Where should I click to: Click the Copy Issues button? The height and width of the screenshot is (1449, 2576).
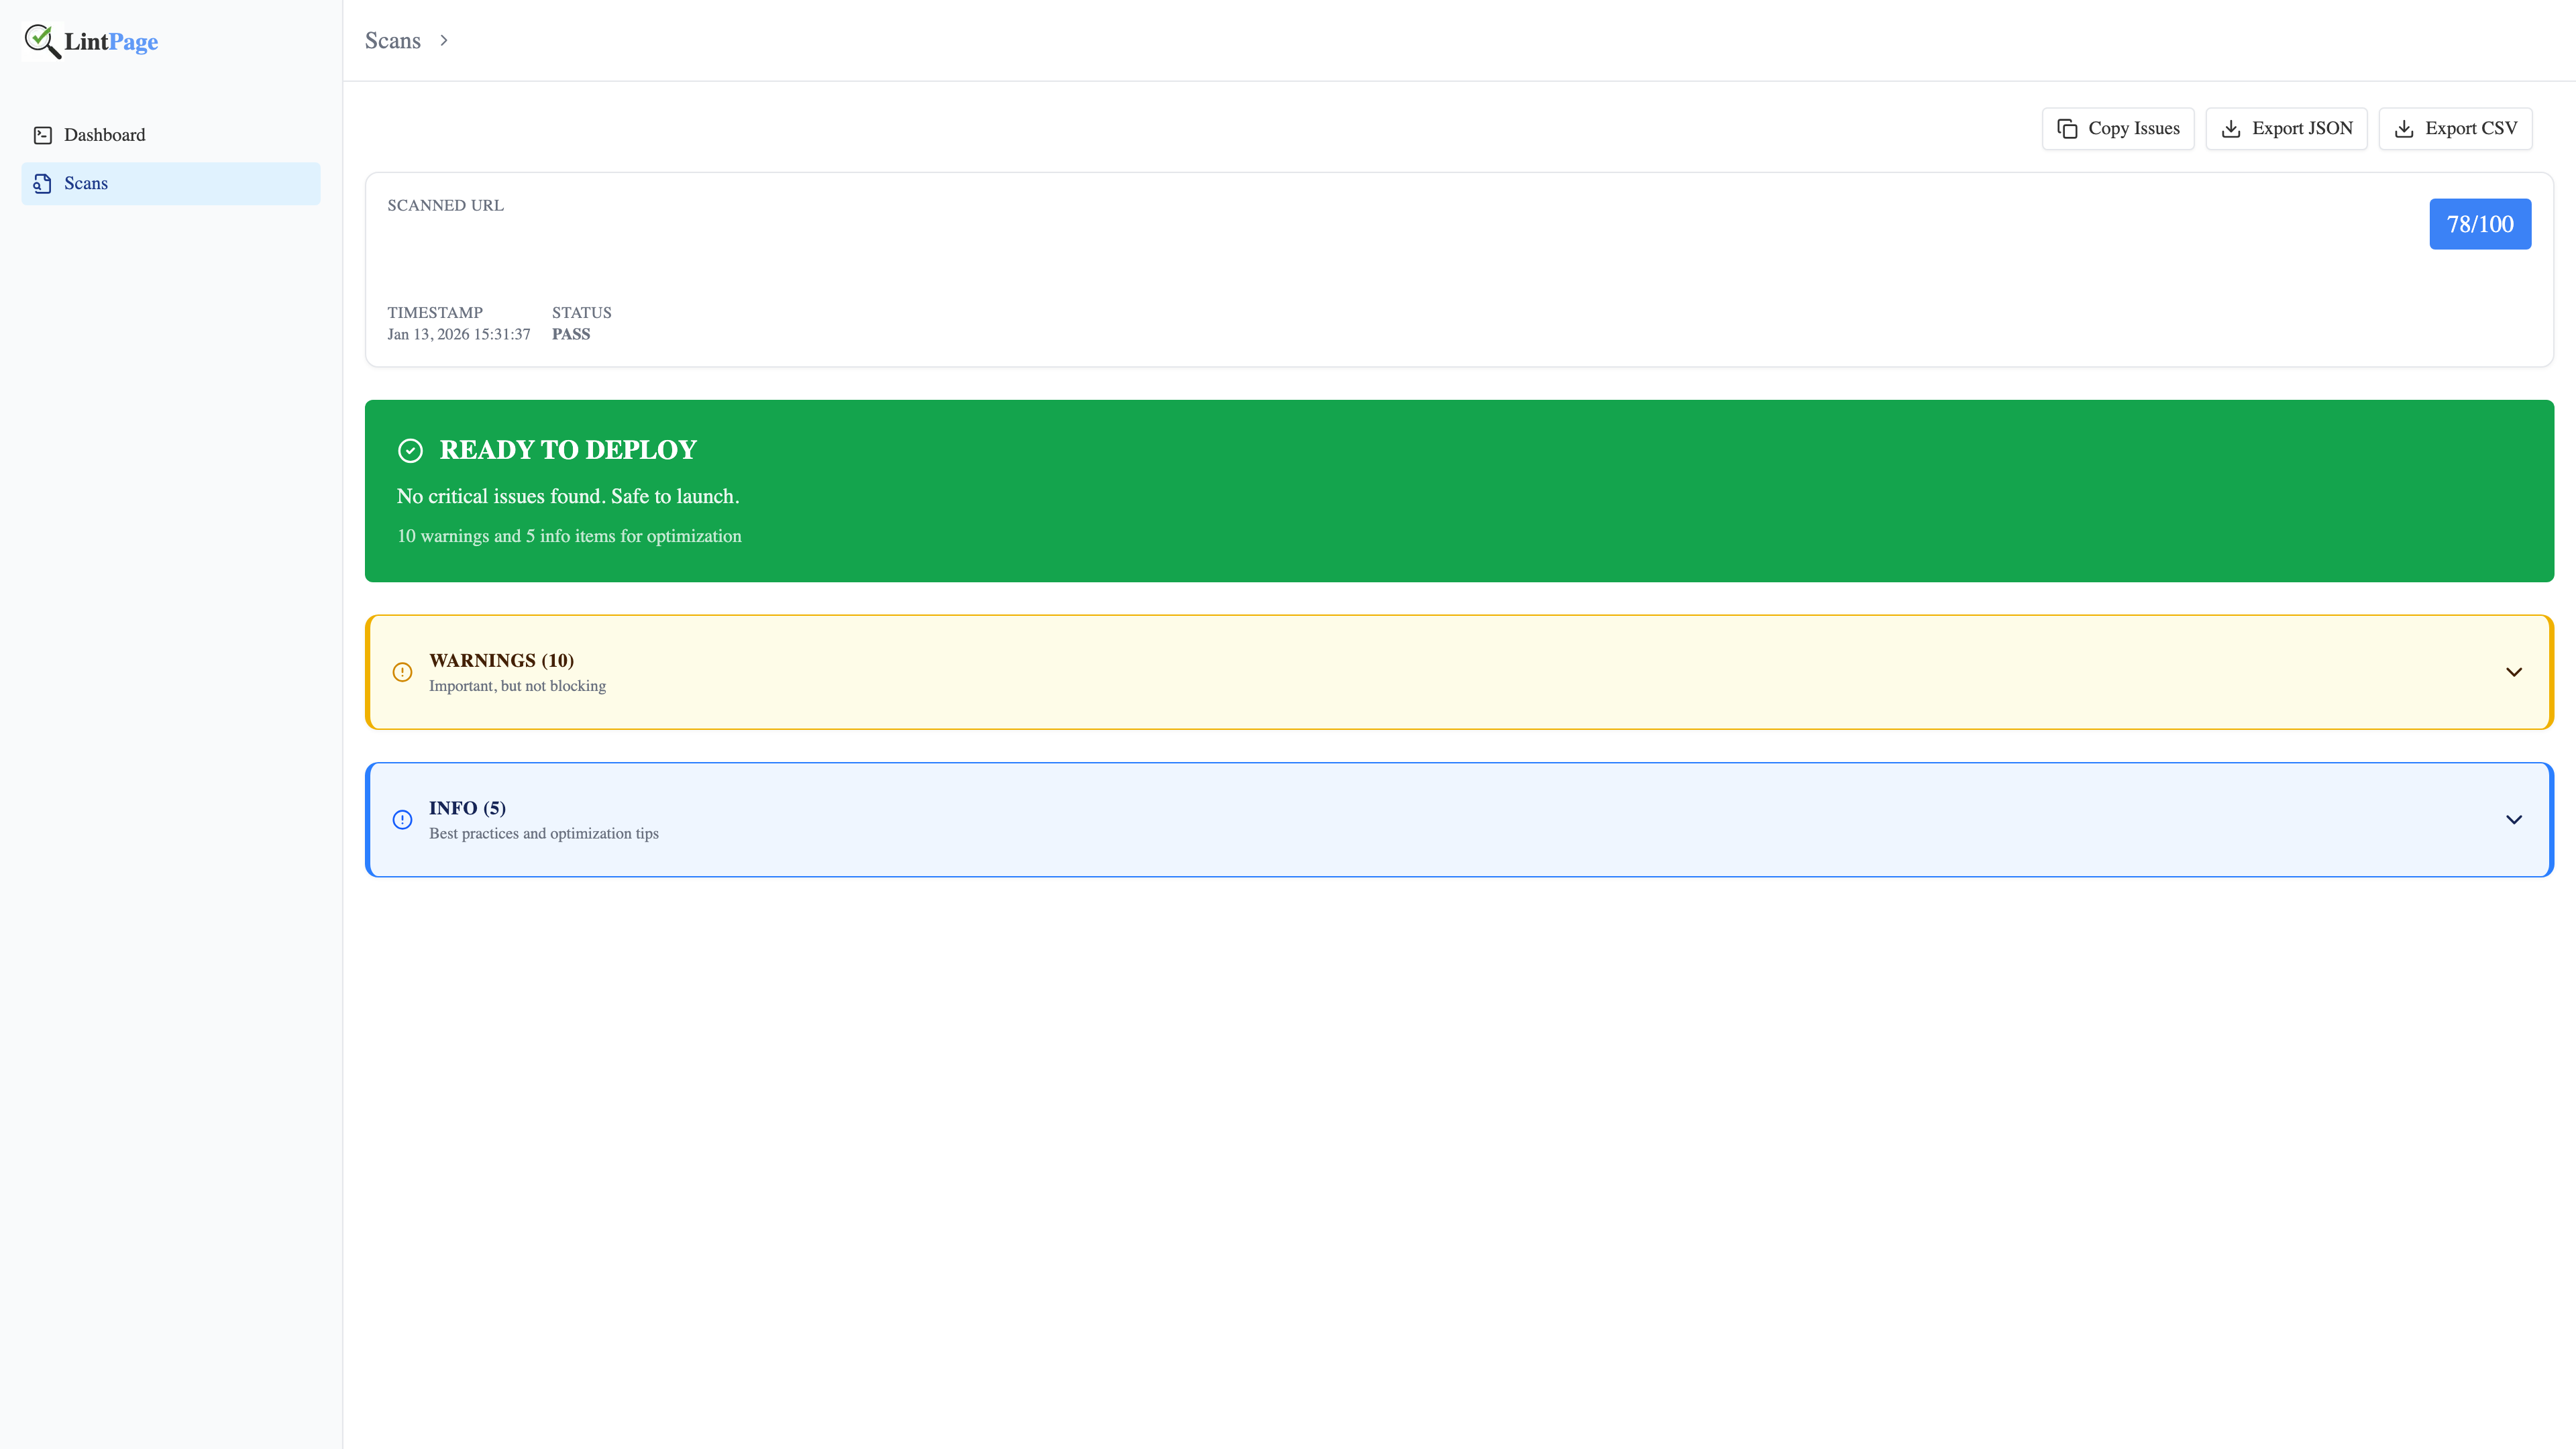point(2117,128)
